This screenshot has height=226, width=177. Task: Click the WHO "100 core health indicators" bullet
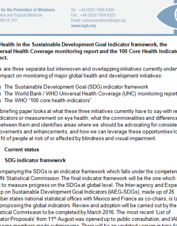pos(48,100)
